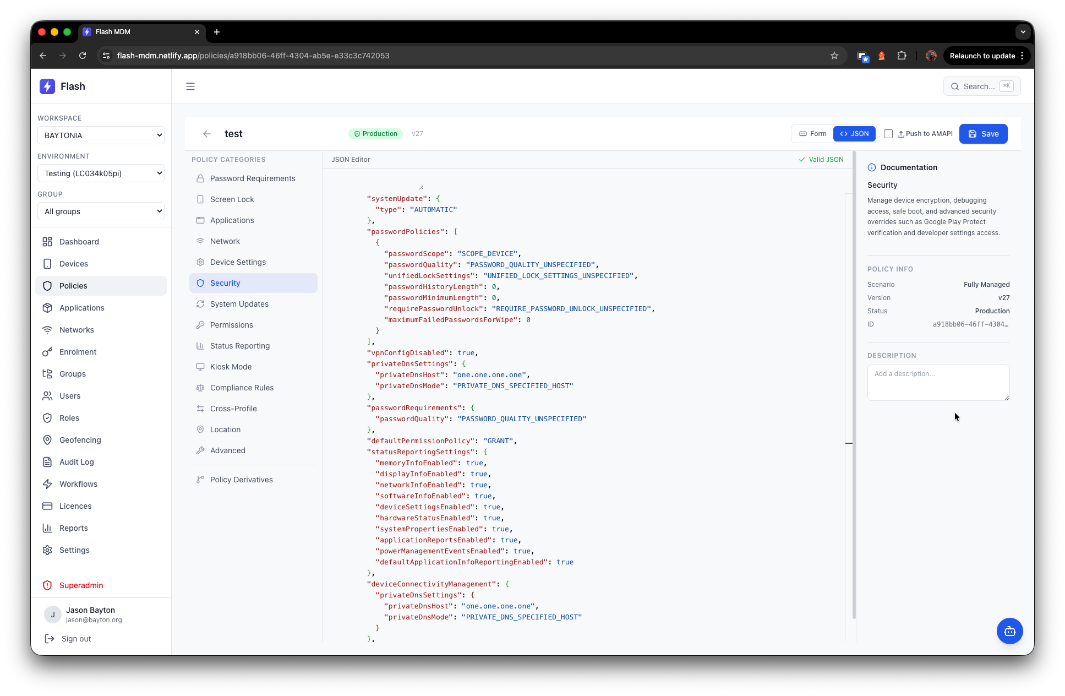1065x696 pixels.
Task: Switch editor to Form view
Action: (x=813, y=134)
